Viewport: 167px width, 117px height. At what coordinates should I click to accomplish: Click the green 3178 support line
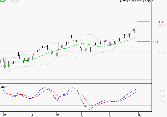pyautogui.click(x=143, y=42)
